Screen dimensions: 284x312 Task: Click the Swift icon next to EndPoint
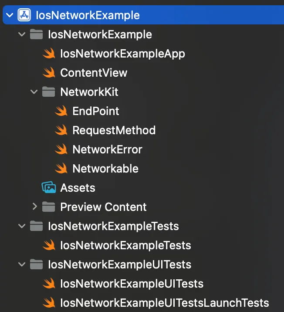coord(61,111)
